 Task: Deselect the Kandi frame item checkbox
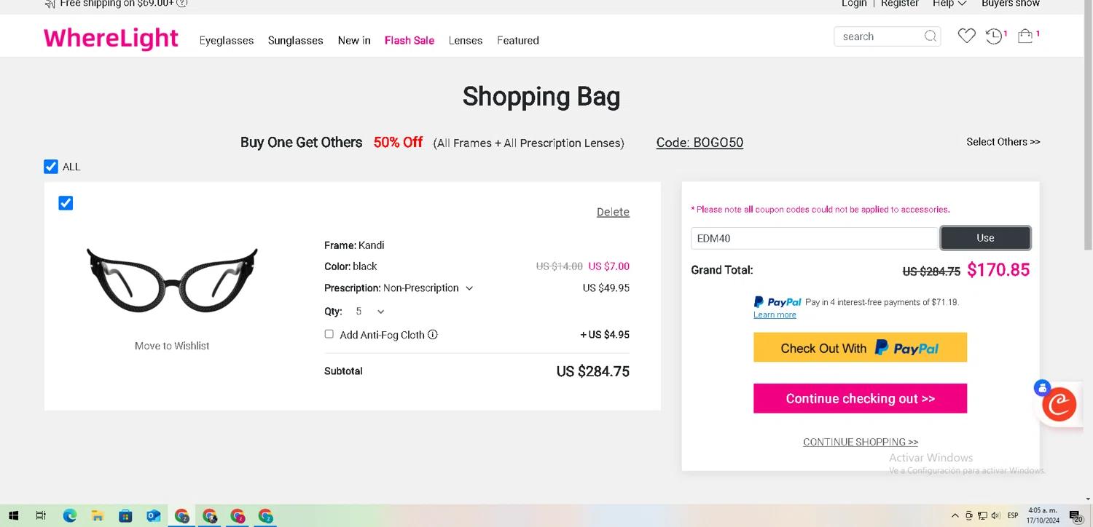(x=66, y=203)
